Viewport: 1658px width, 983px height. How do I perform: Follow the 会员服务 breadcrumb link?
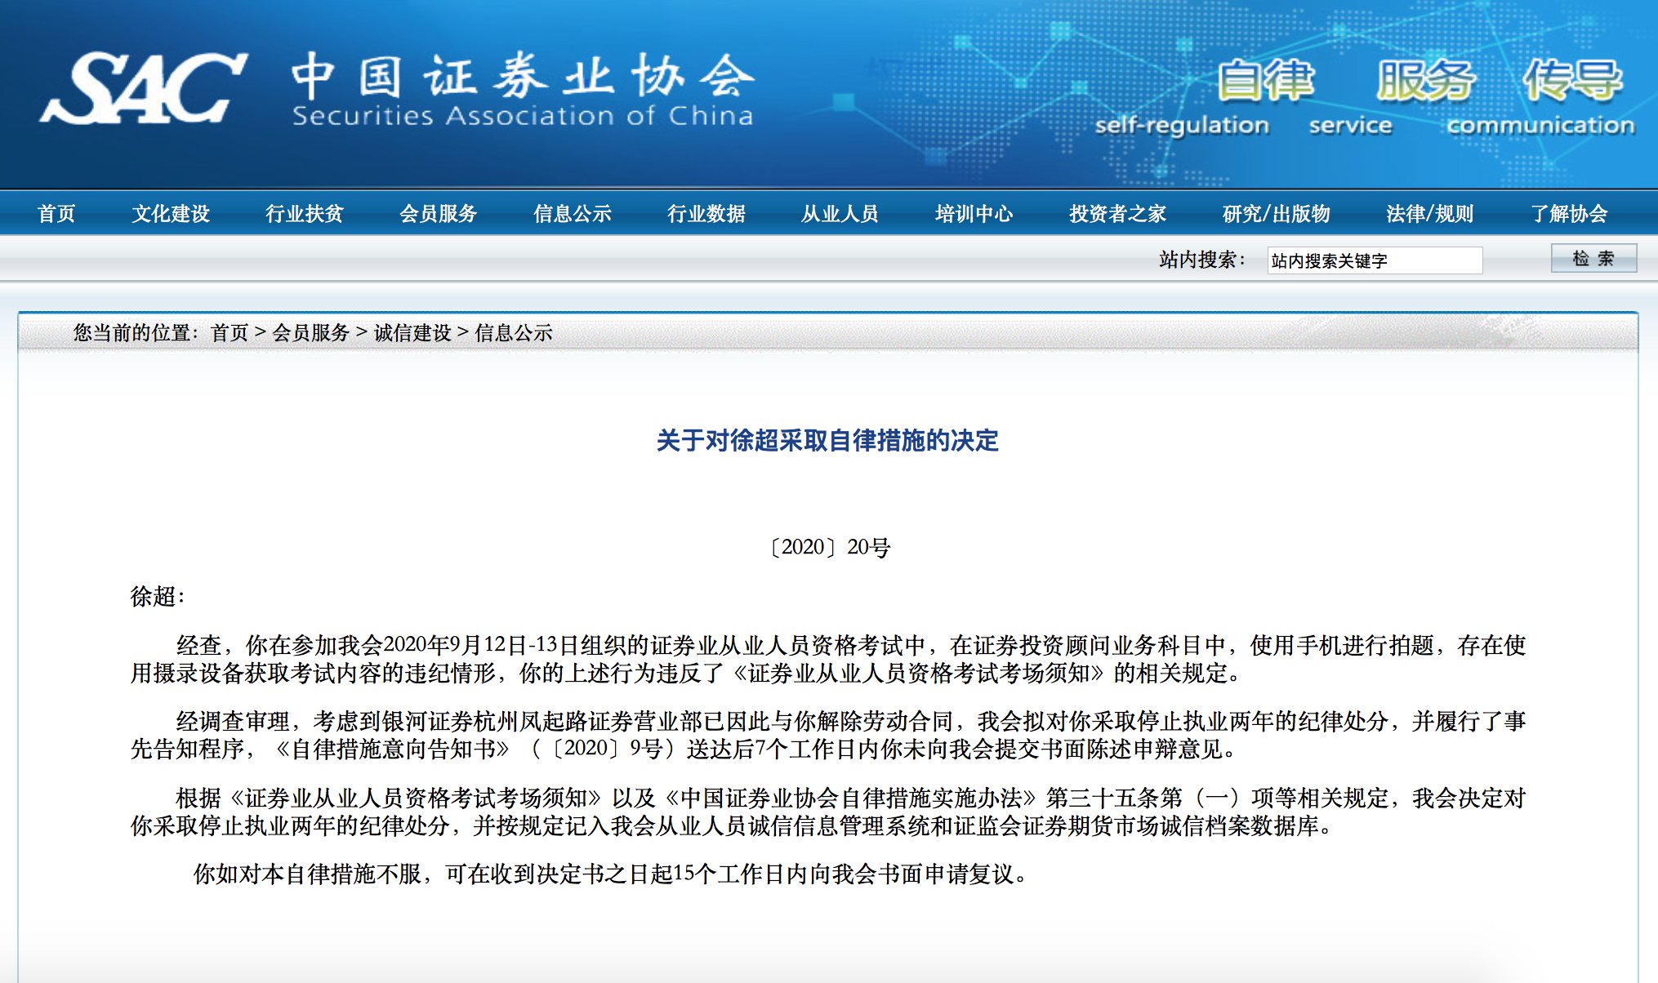pos(311,333)
